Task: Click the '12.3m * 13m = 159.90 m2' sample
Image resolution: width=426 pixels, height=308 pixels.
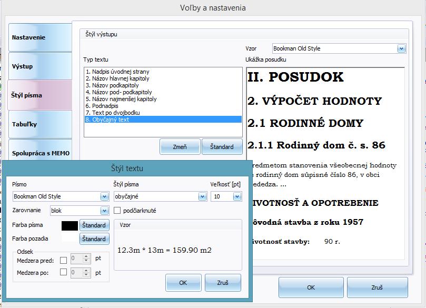Action: coord(164,250)
